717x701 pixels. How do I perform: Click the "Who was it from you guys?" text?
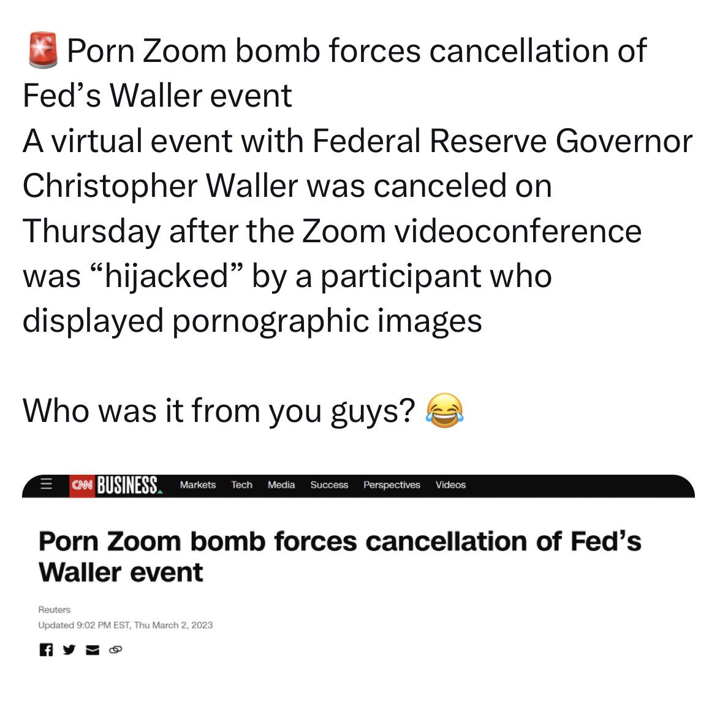click(219, 410)
